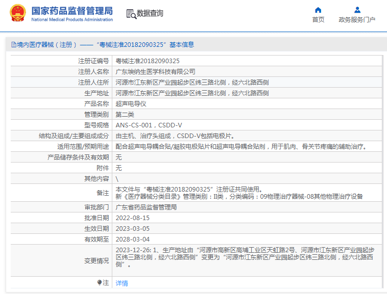Select registrant name 广东埃纳生医学科技有限公司
This screenshot has width=387, height=294.
tap(156, 72)
